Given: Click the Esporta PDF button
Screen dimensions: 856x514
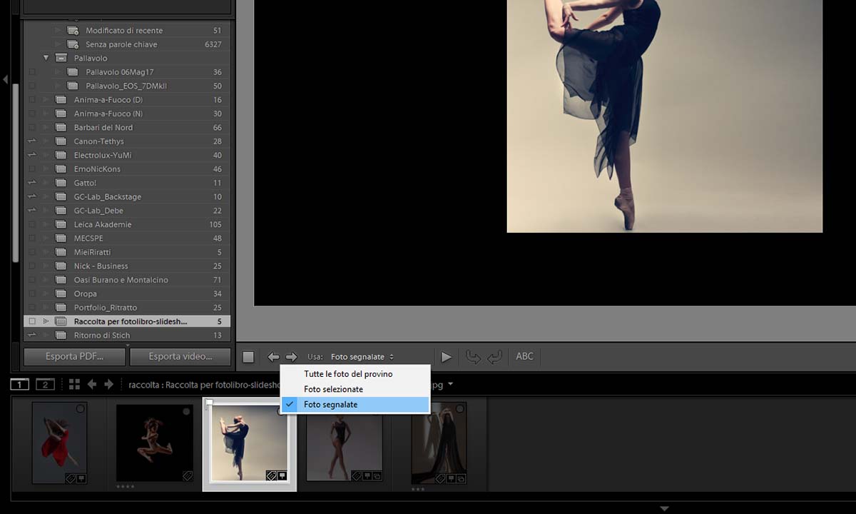Looking at the screenshot, I should (x=75, y=356).
